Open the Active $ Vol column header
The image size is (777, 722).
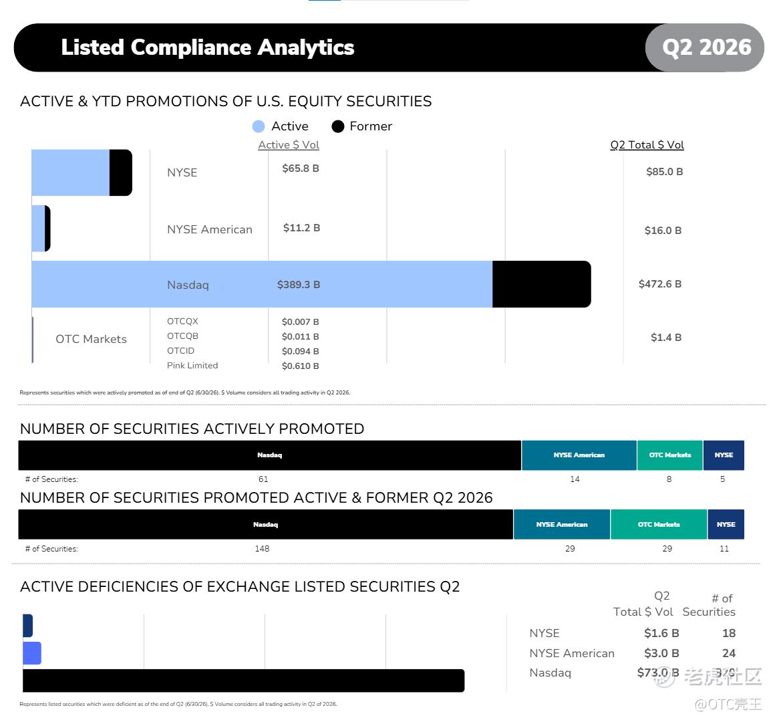(289, 145)
